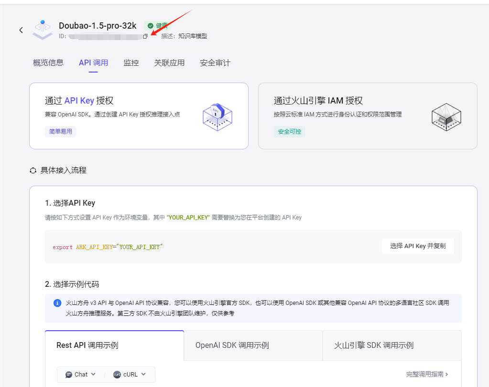
Task: Open the 关联应用 tab
Action: click(169, 63)
